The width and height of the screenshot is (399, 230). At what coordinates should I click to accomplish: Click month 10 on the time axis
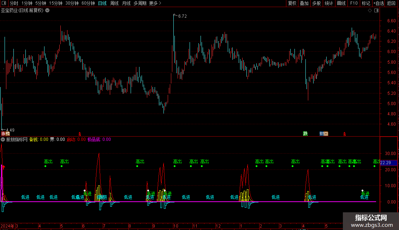(175, 226)
